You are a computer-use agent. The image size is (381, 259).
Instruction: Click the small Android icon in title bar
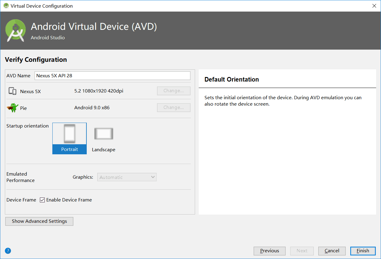(x=6, y=6)
